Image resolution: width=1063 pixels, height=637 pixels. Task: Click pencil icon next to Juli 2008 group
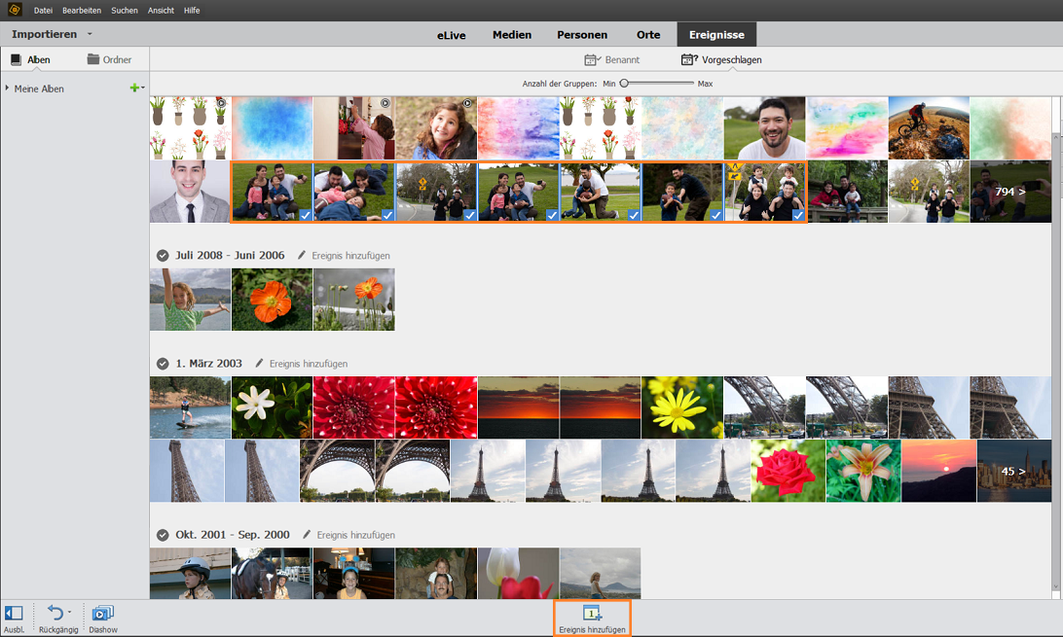point(302,255)
